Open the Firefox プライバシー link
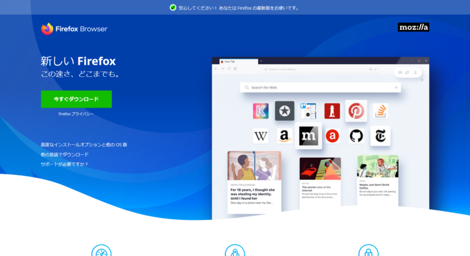This screenshot has width=470, height=256. pyautogui.click(x=76, y=114)
